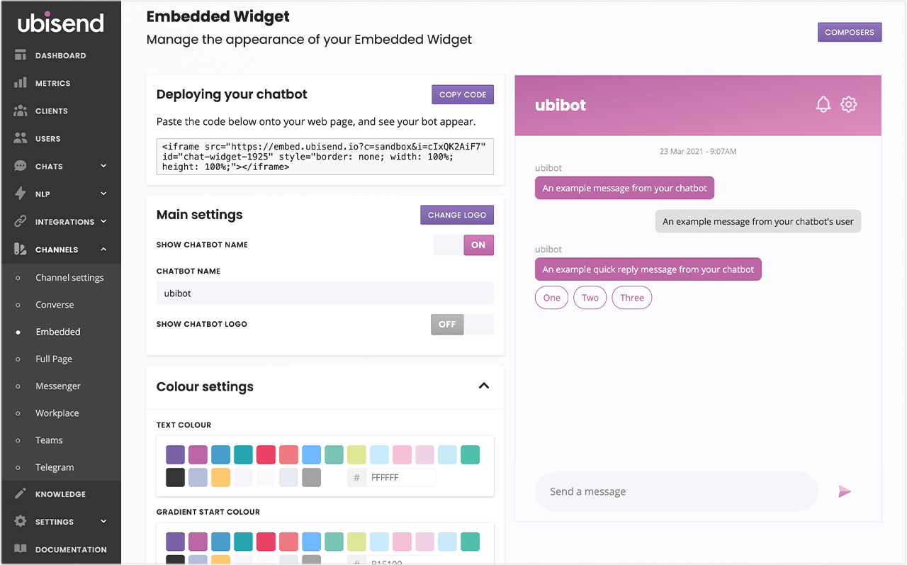
Task: Open the Clients group icon in the sidebar
Action: point(21,111)
